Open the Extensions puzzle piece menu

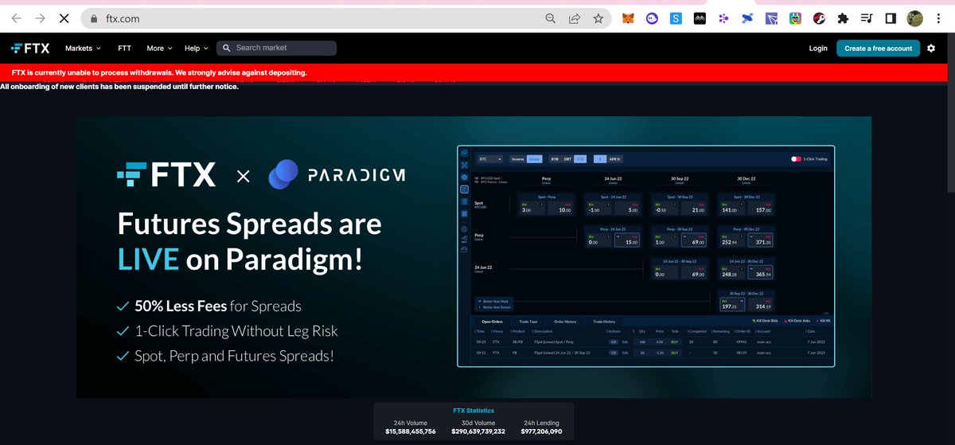[x=843, y=18]
